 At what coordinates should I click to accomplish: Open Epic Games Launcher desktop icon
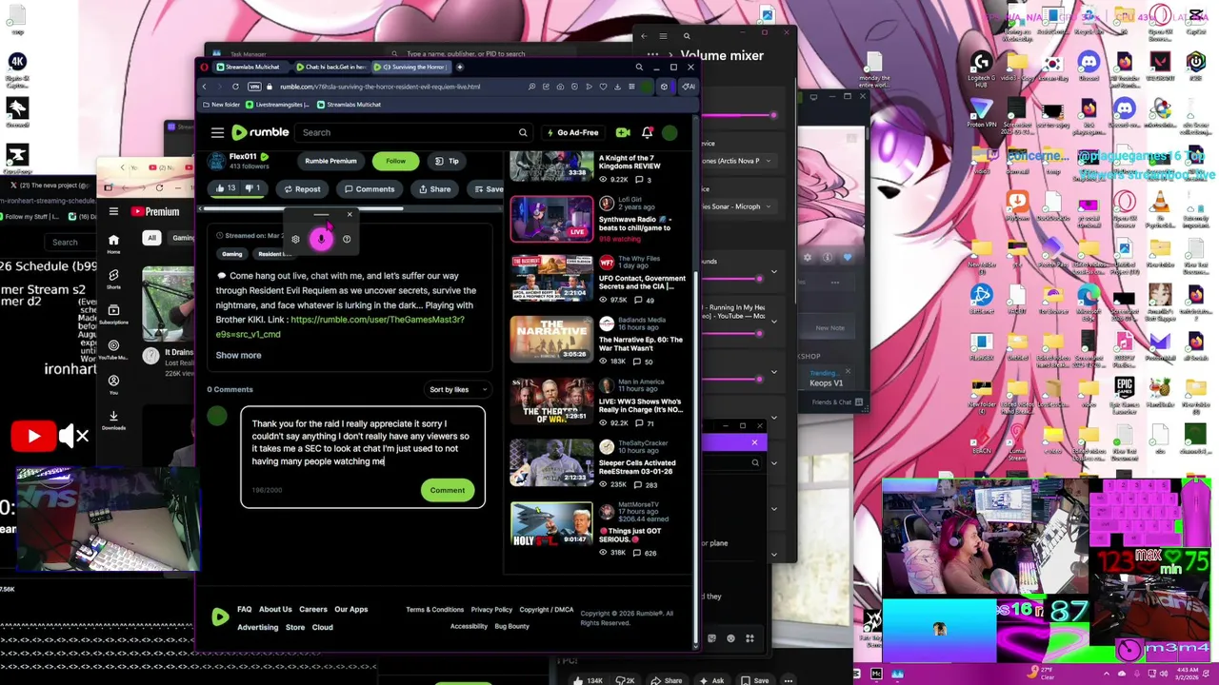[1125, 393]
